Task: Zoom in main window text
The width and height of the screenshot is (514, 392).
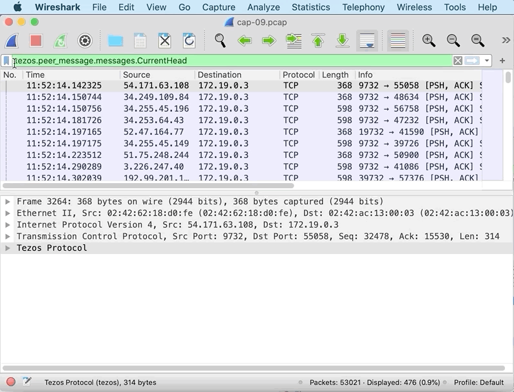Action: coord(428,41)
